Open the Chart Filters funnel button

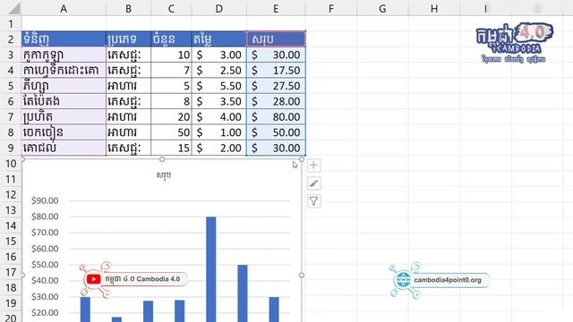click(x=313, y=201)
